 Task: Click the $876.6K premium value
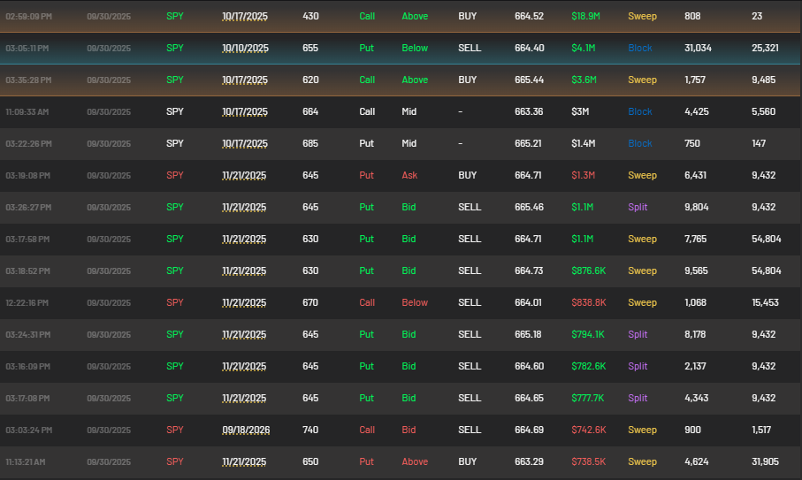588,270
